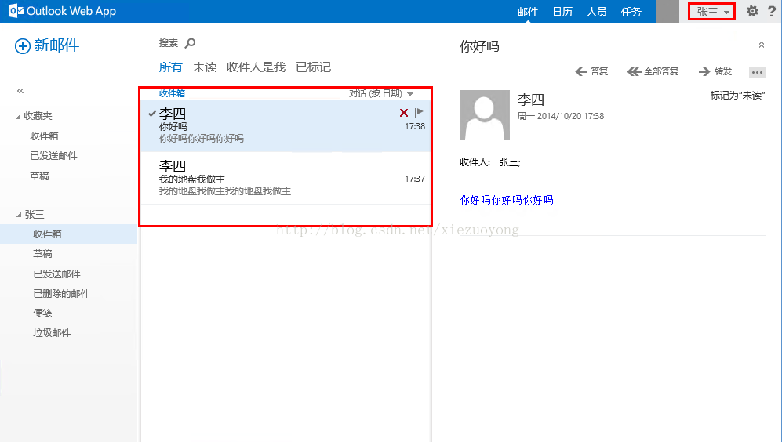Viewport: 782px width, 442px height.
Task: Collapse the folder pane with double chevron
Action: (x=20, y=91)
